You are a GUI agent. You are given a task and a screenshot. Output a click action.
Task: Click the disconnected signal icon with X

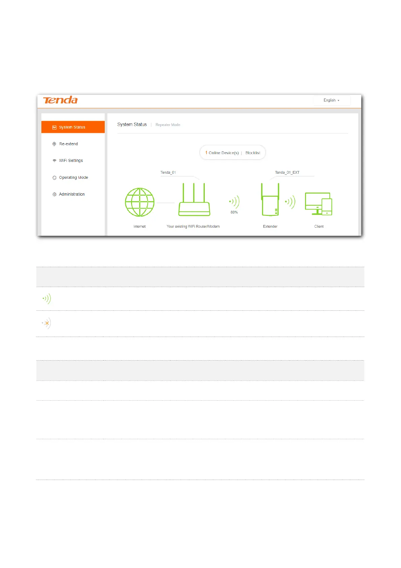pyautogui.click(x=46, y=323)
